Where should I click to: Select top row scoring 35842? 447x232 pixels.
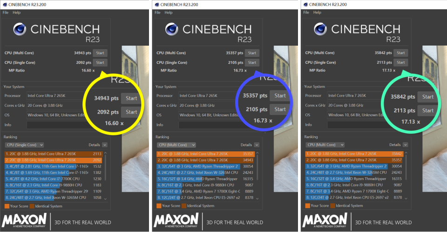point(354,154)
